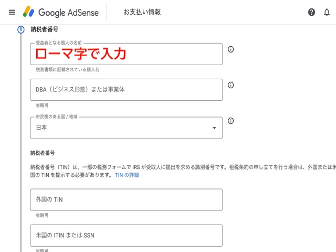Click the step 1 納税者番号 heading

[x=44, y=30]
